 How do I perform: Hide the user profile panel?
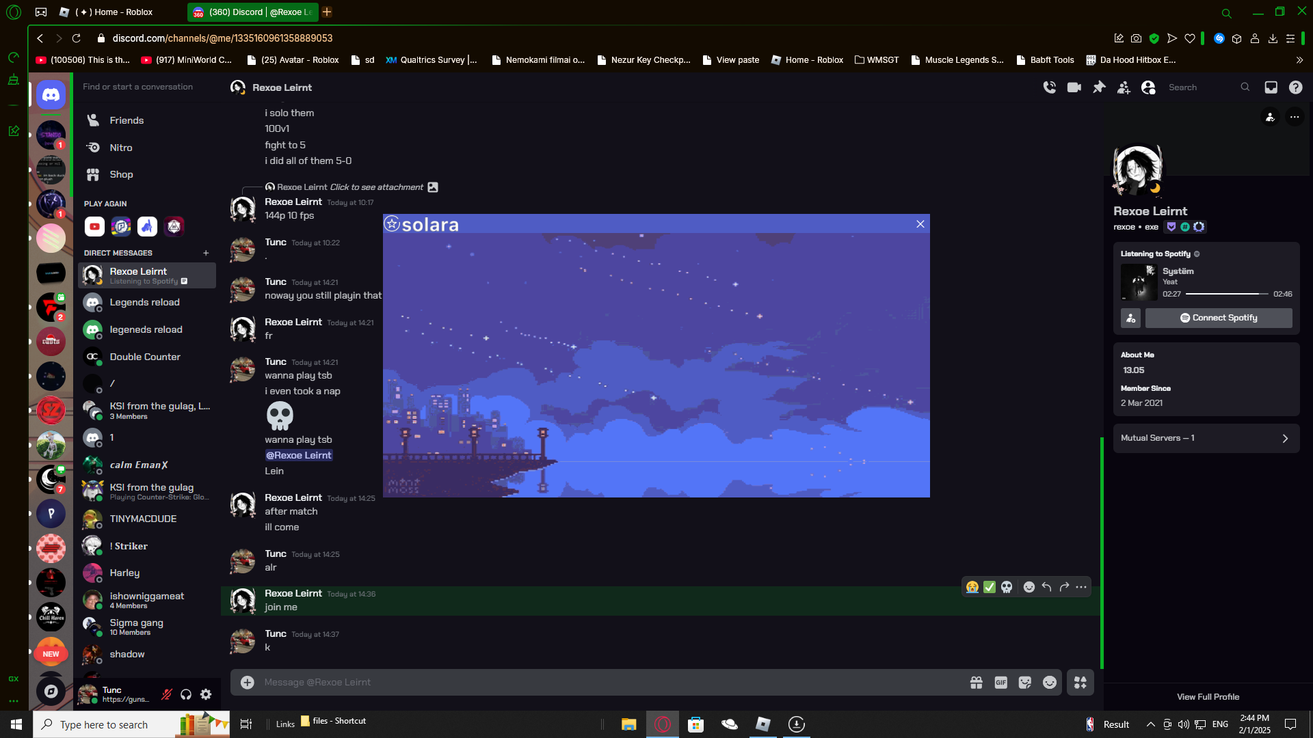pyautogui.click(x=1148, y=87)
